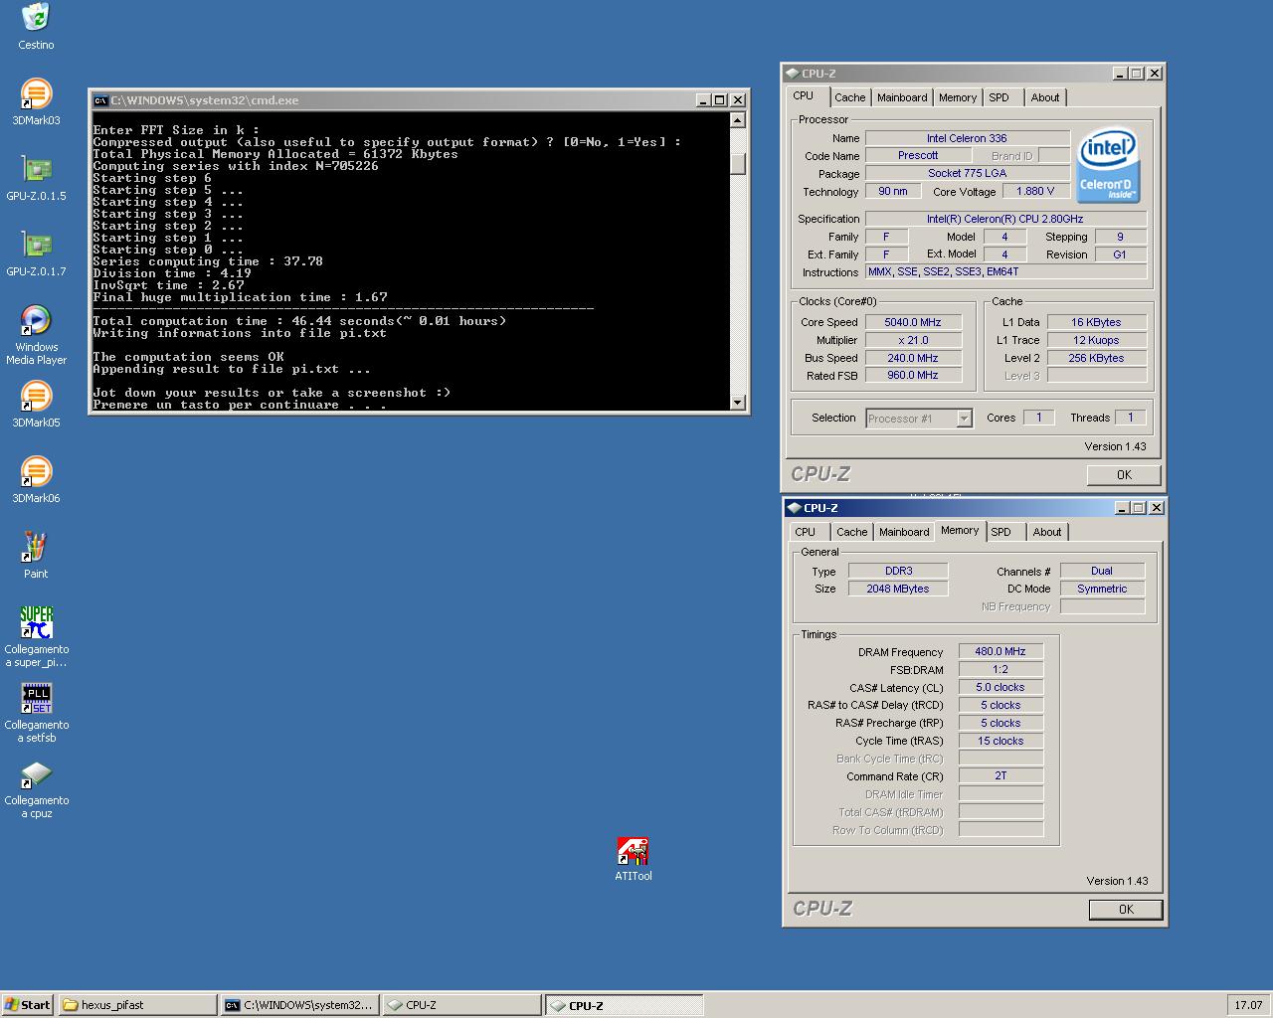Open Mainboard tab in upper CPU-Z window
Screen dimensions: 1273x1018
pos(902,97)
